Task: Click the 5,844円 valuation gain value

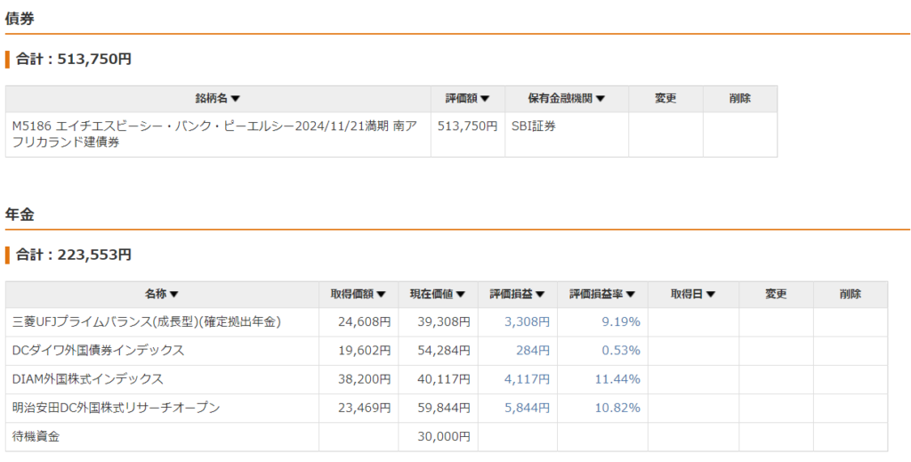Action: (x=527, y=408)
